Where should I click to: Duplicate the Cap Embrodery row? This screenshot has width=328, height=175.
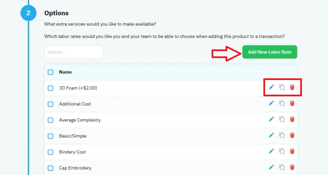coord(282,167)
